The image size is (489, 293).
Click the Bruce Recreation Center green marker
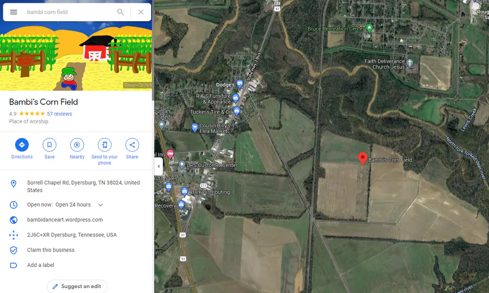pos(369,28)
